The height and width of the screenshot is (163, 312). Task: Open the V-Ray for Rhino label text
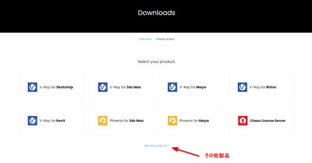(263, 87)
